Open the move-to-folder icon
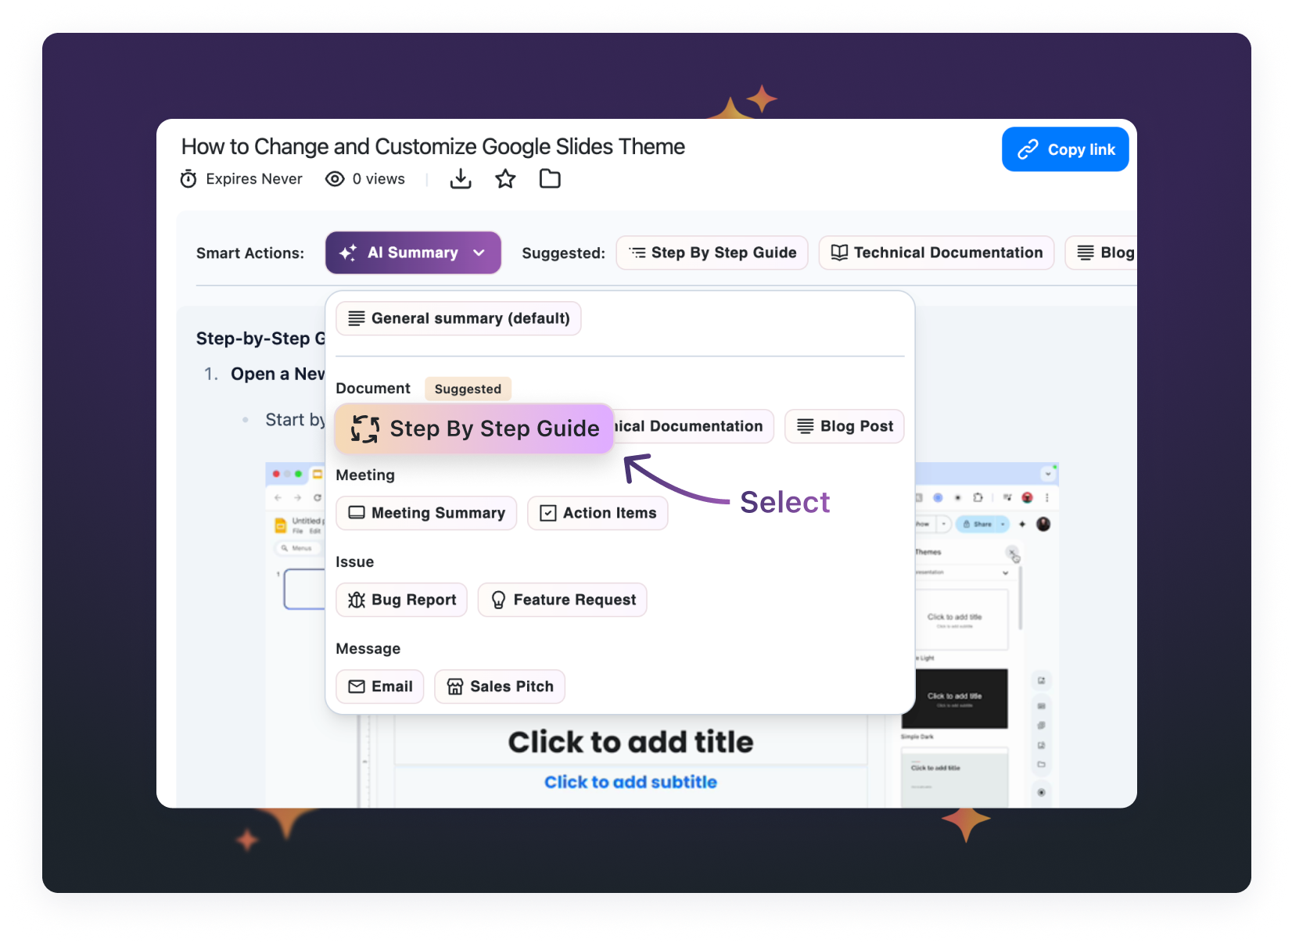This screenshot has height=943, width=1292. click(550, 179)
